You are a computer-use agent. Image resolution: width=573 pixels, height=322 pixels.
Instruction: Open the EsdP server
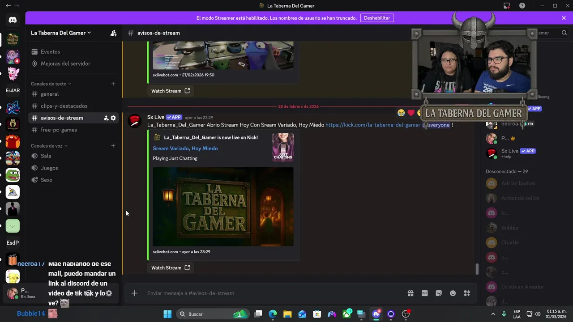click(x=13, y=243)
